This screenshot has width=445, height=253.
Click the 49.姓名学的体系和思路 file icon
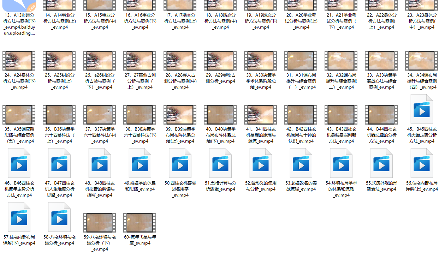(140, 163)
